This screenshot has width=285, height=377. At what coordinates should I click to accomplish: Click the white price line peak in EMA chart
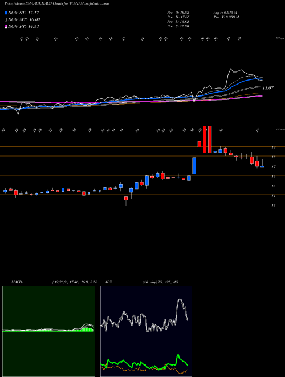tap(231, 69)
